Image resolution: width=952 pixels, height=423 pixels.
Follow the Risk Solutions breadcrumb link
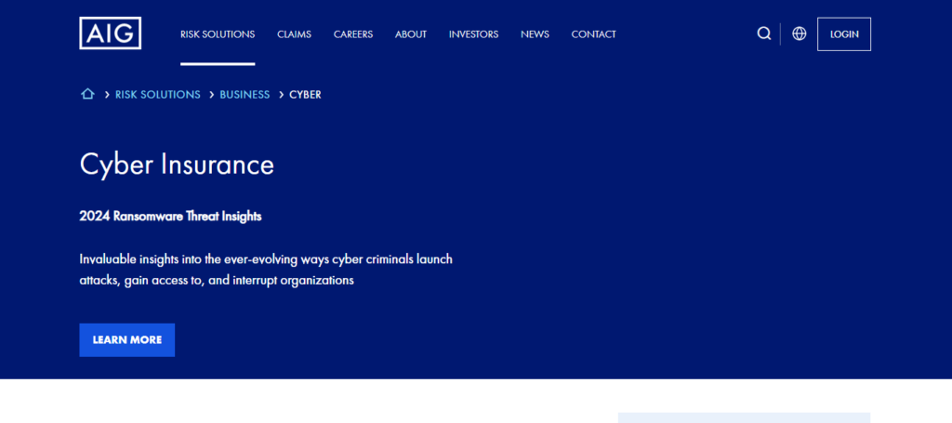click(158, 95)
